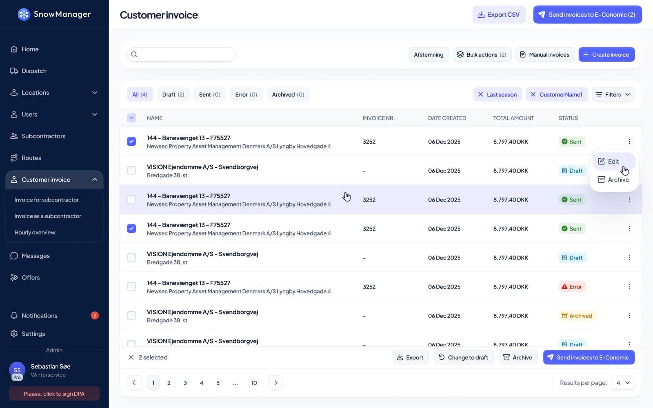The height and width of the screenshot is (408, 653).
Task: Remove the CustomerName1 filter chip
Action: click(533, 94)
